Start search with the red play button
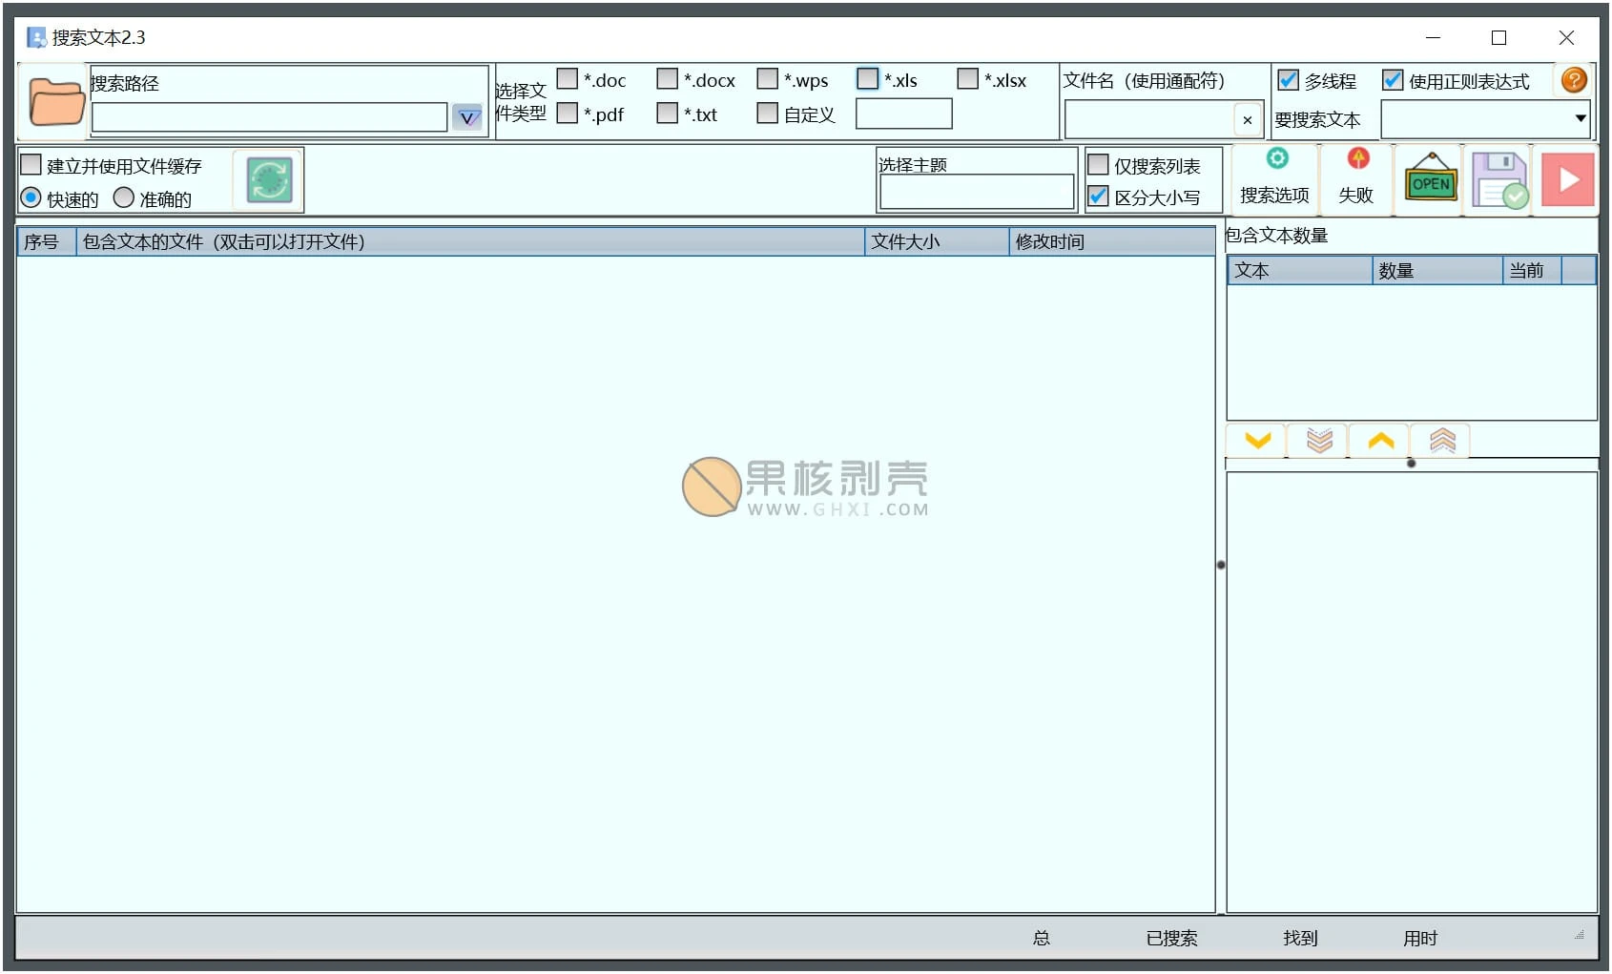Viewport: 1612px width, 974px height. [1568, 178]
